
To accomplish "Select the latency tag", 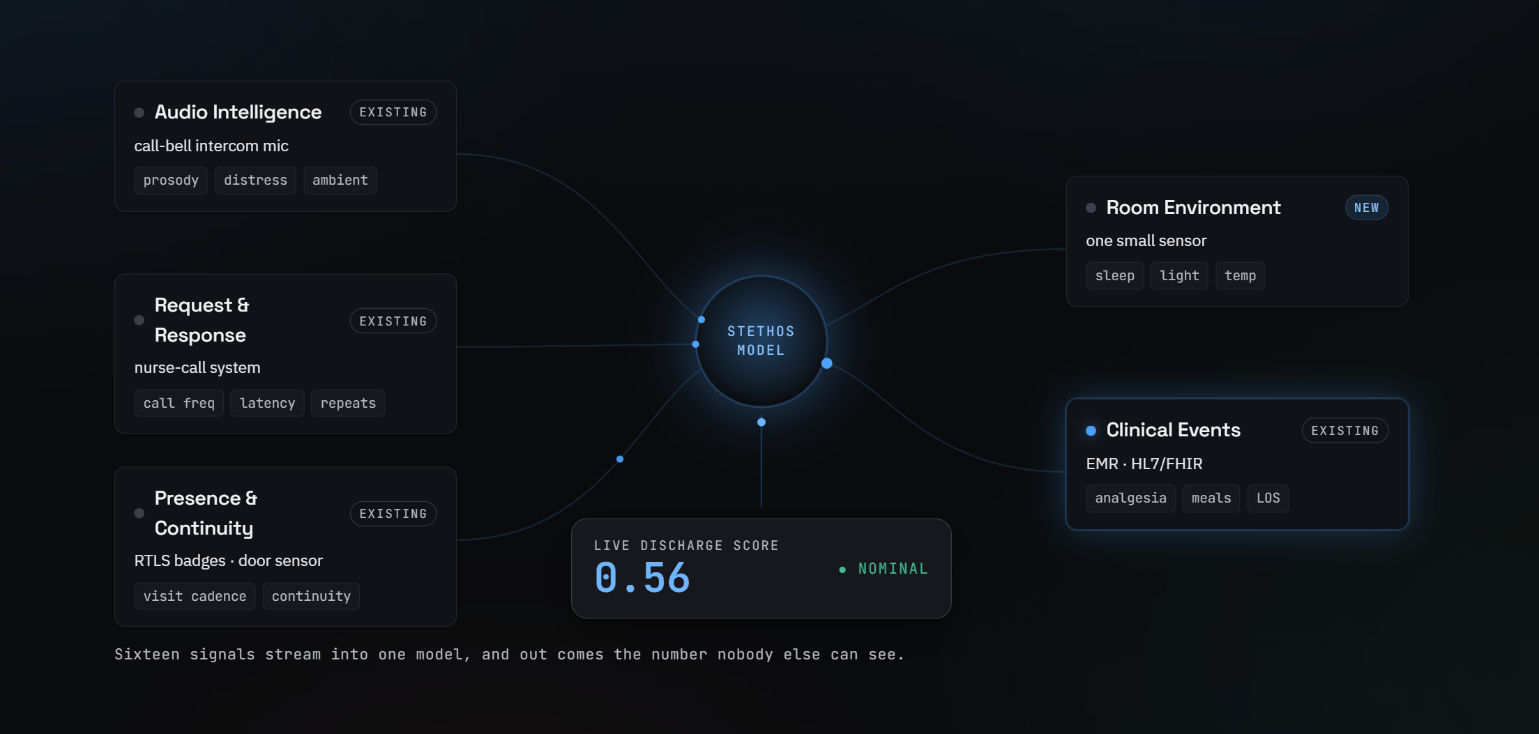I will 267,403.
